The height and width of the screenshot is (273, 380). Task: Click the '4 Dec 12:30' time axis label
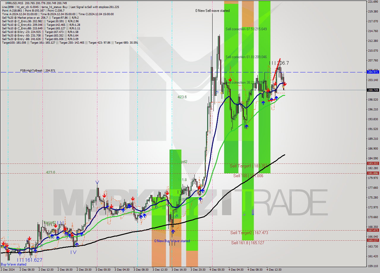(x=274, y=270)
